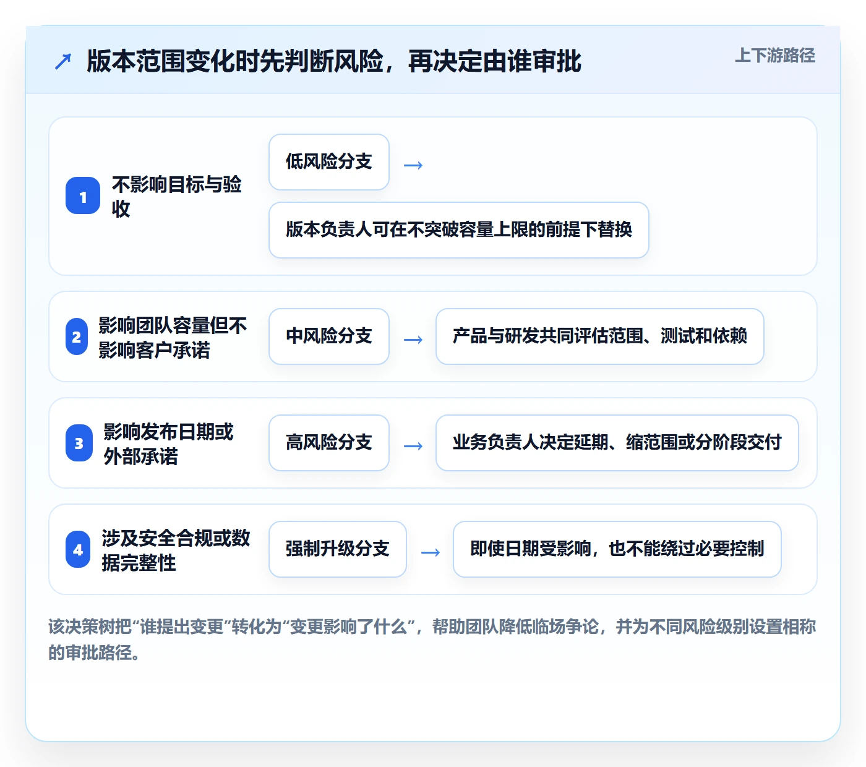Click the footer paragraph starting with 该决策树把

[x=432, y=640]
